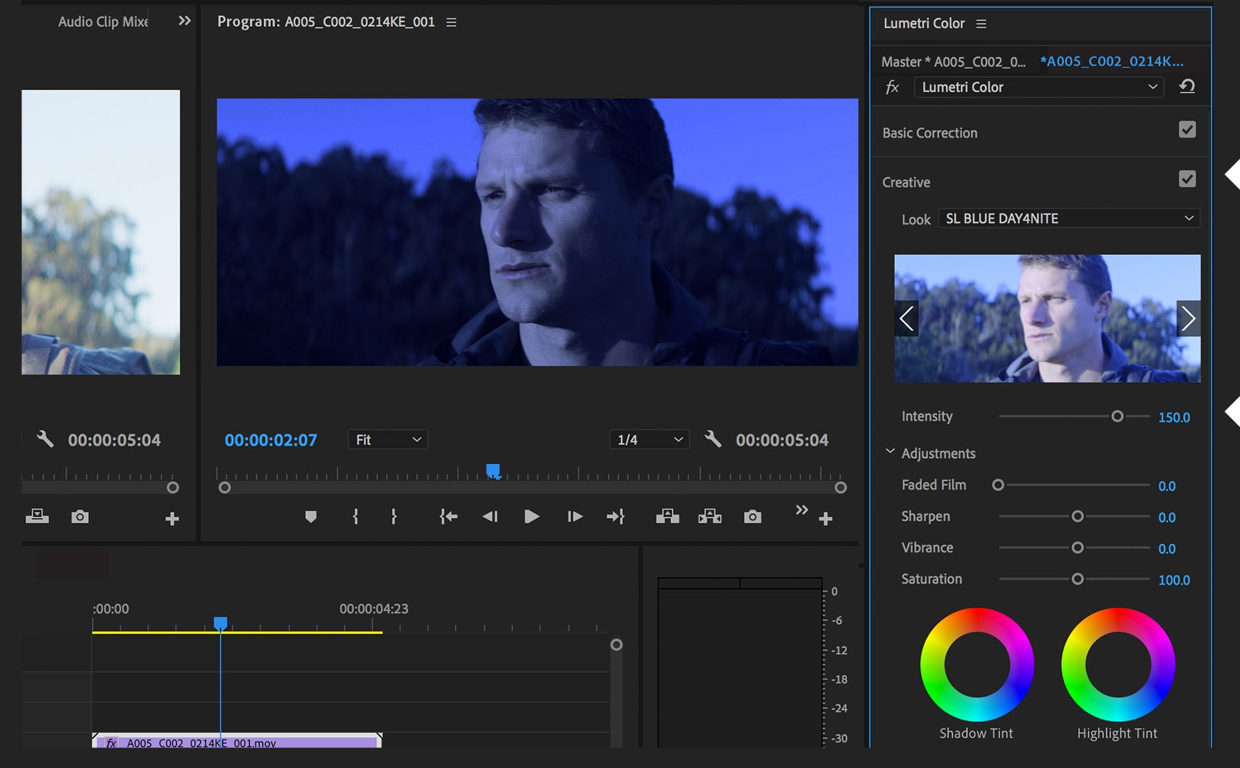This screenshot has width=1240, height=768.
Task: Open the Look dropdown SL BLUE DAY4NITE
Action: (x=1068, y=218)
